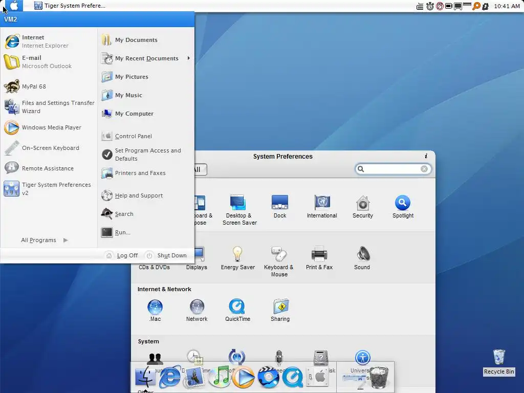This screenshot has height=393, width=524.
Task: Open Printers and Faxes
Action: coord(146,173)
